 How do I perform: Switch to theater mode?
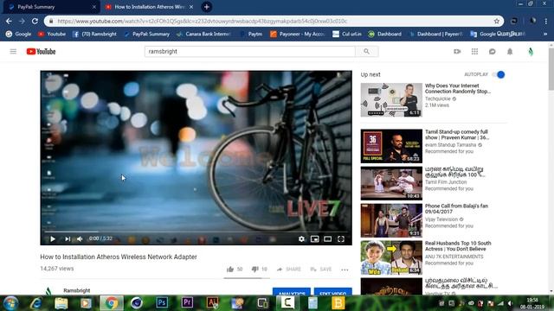327,238
